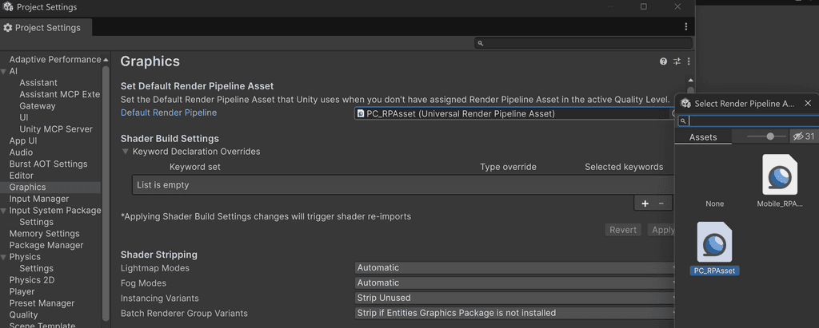Viewport: 819px width, 328px height.
Task: Open Input Manager settings
Action: pos(38,199)
